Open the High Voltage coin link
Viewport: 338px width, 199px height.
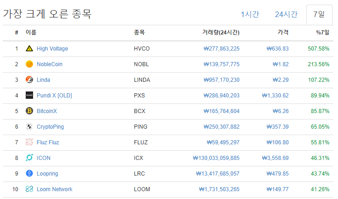pos(52,49)
